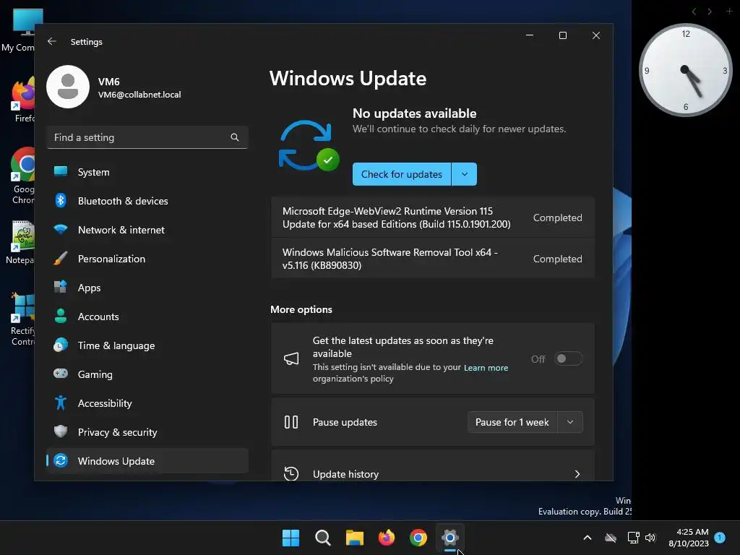Open the Pause for 1 week dropdown arrow
Image resolution: width=740 pixels, height=555 pixels.
coord(570,422)
